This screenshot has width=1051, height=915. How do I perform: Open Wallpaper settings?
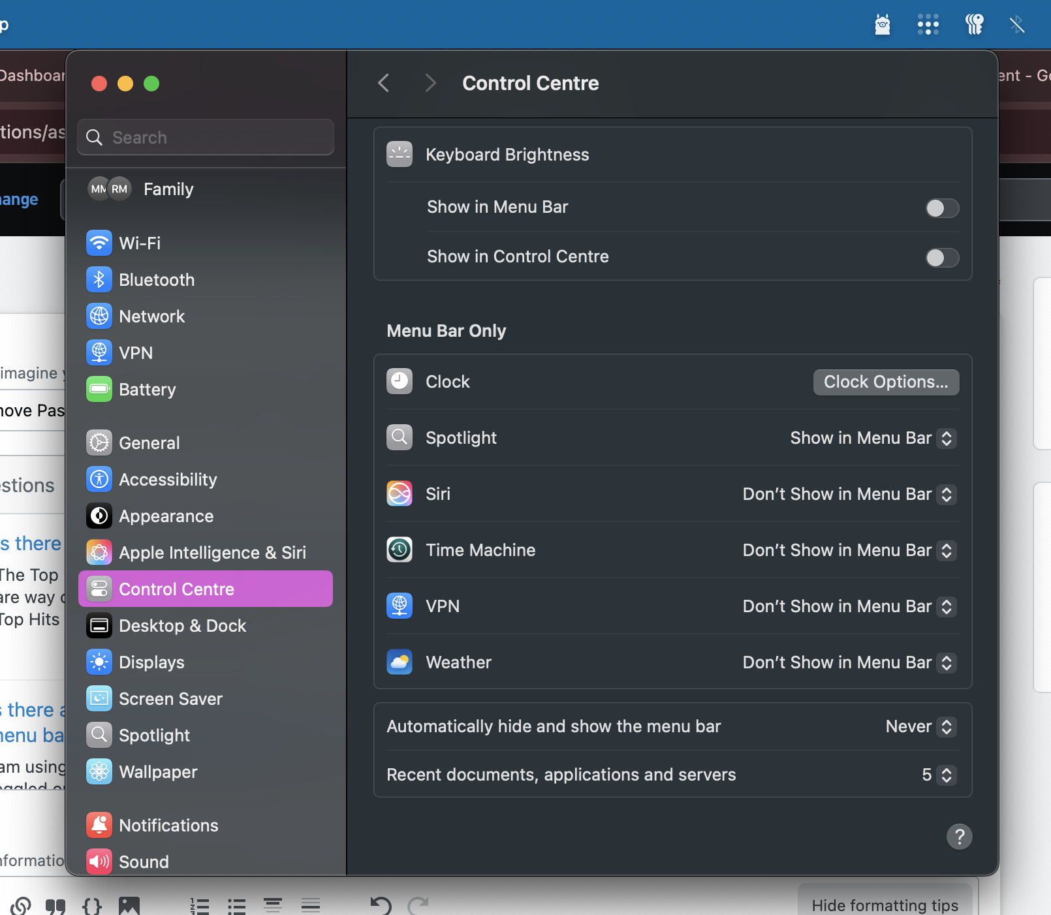click(x=206, y=772)
